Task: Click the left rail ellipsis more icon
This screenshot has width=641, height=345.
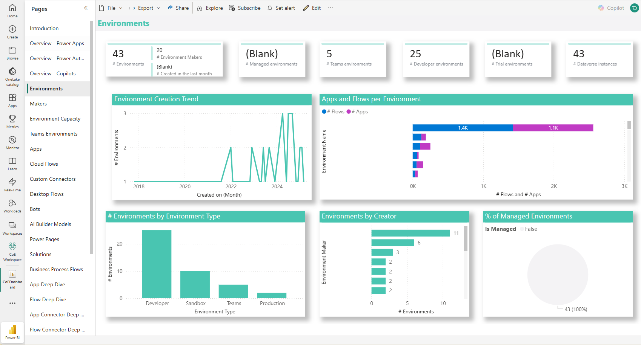Action: point(12,303)
